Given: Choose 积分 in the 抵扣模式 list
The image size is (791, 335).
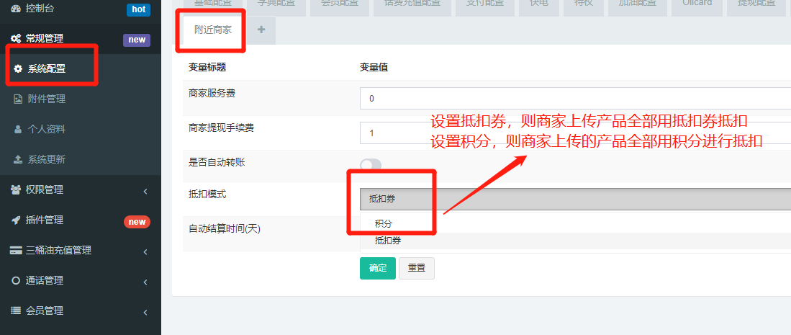Looking at the screenshot, I should [x=575, y=224].
